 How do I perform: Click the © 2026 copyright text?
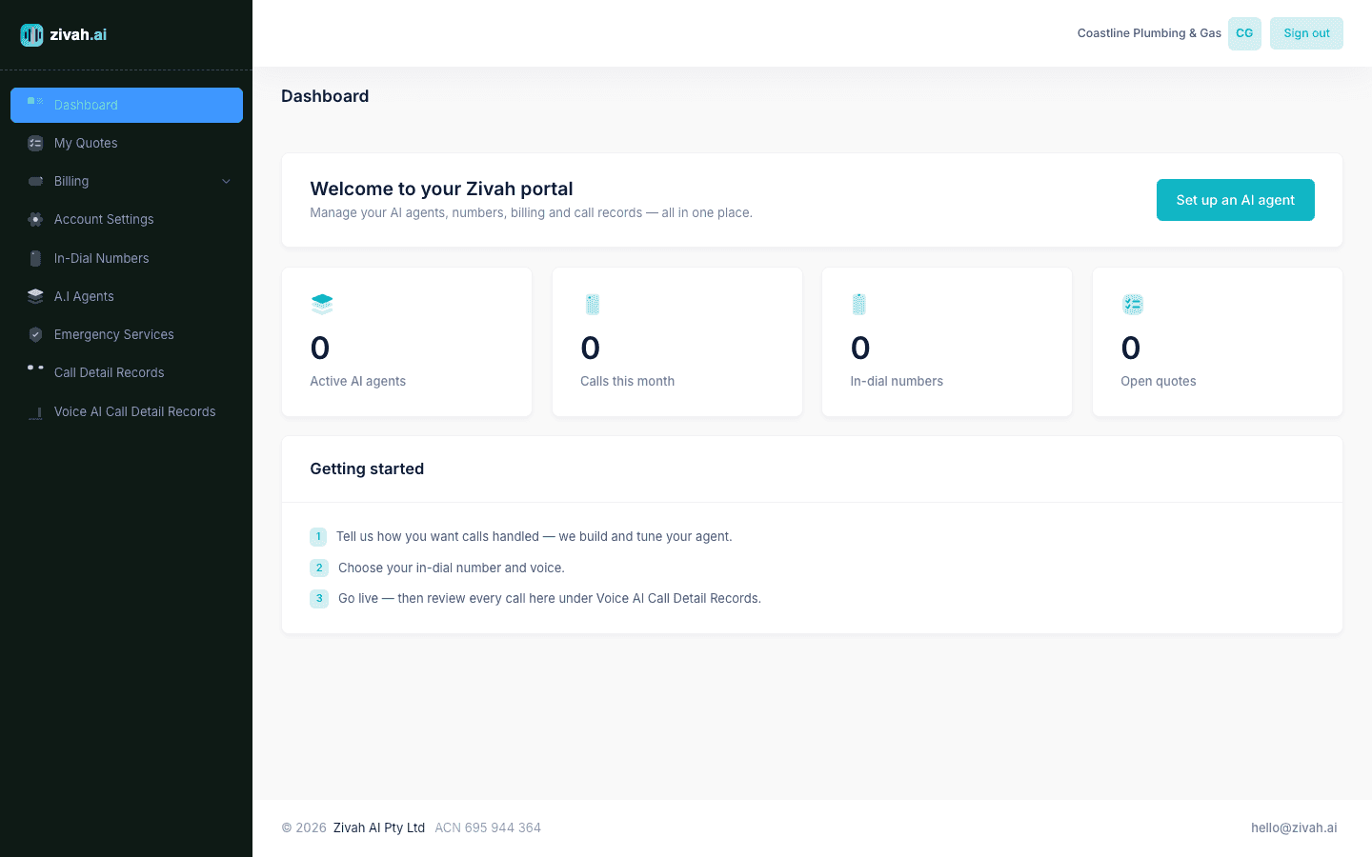pyautogui.click(x=304, y=827)
